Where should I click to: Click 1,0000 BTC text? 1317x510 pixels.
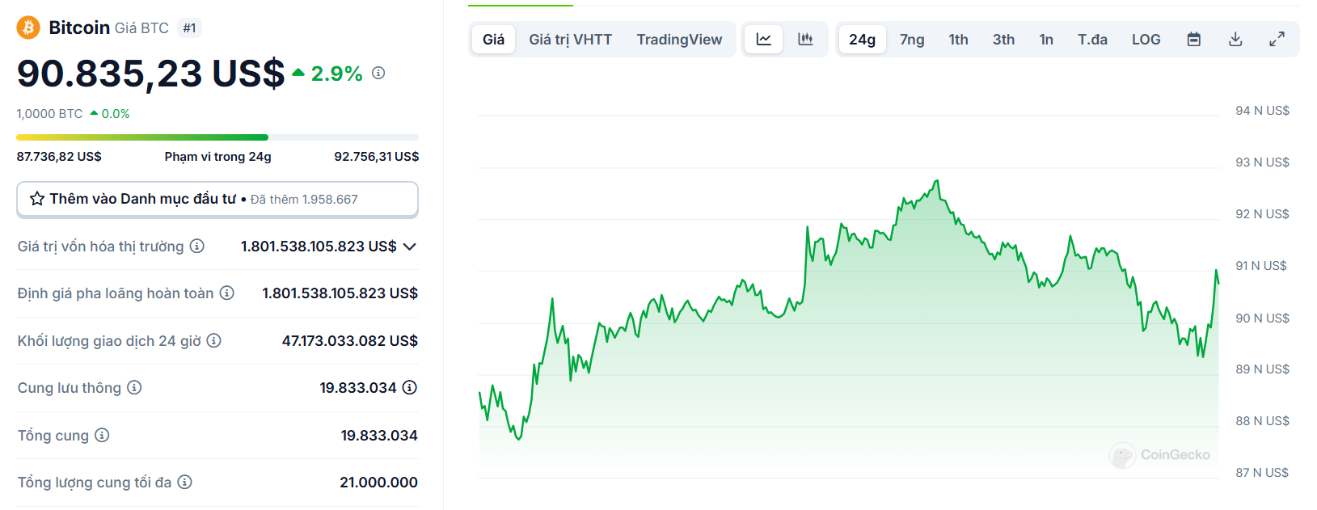(49, 114)
